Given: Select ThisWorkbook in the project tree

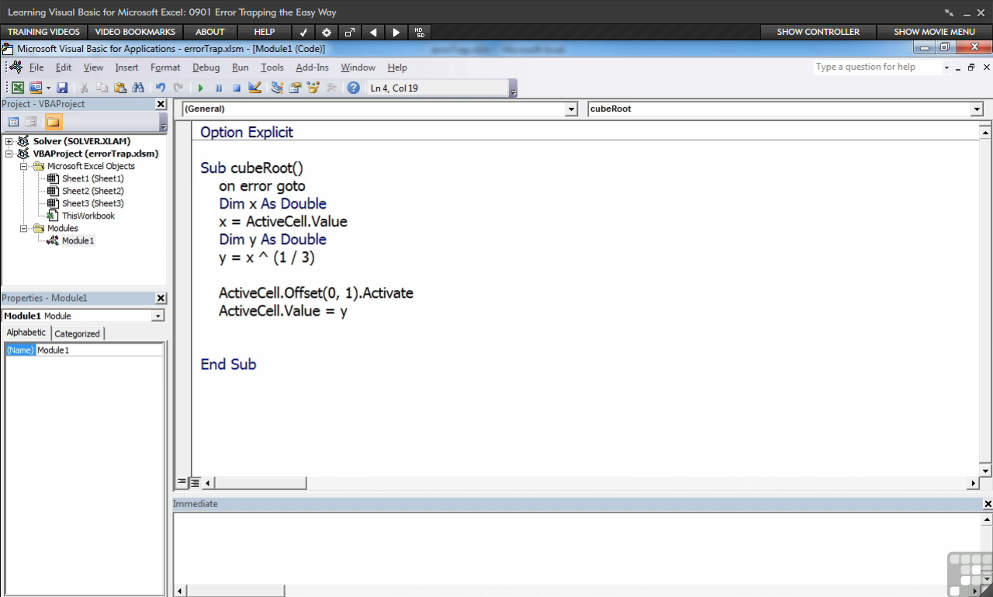Looking at the screenshot, I should 88,216.
